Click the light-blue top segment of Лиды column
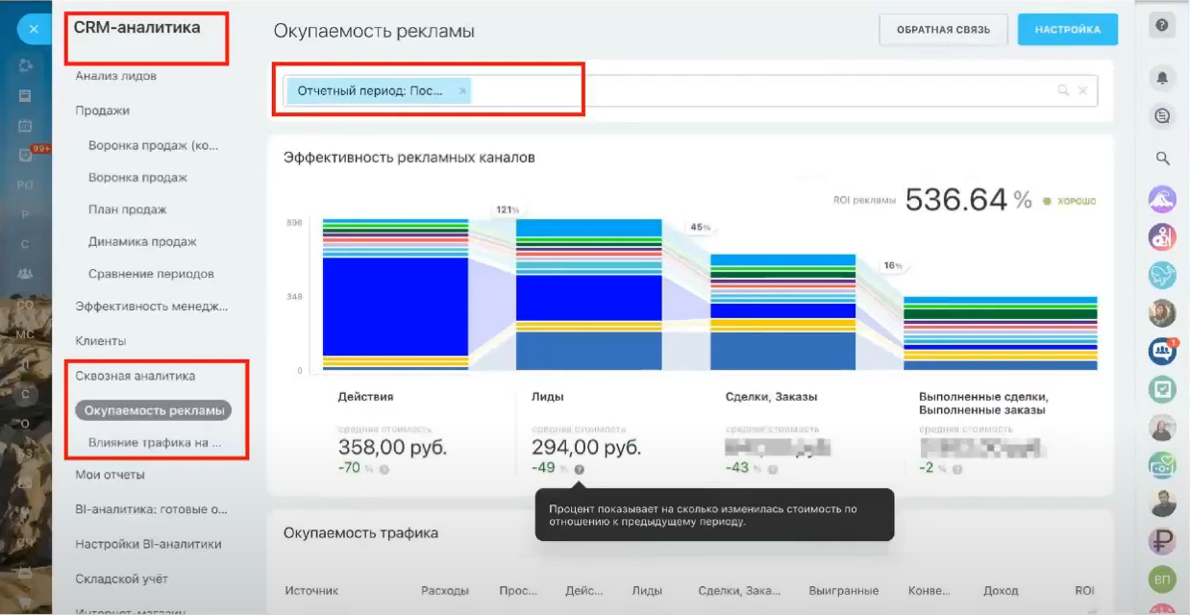The height and width of the screenshot is (615, 1190). (589, 228)
